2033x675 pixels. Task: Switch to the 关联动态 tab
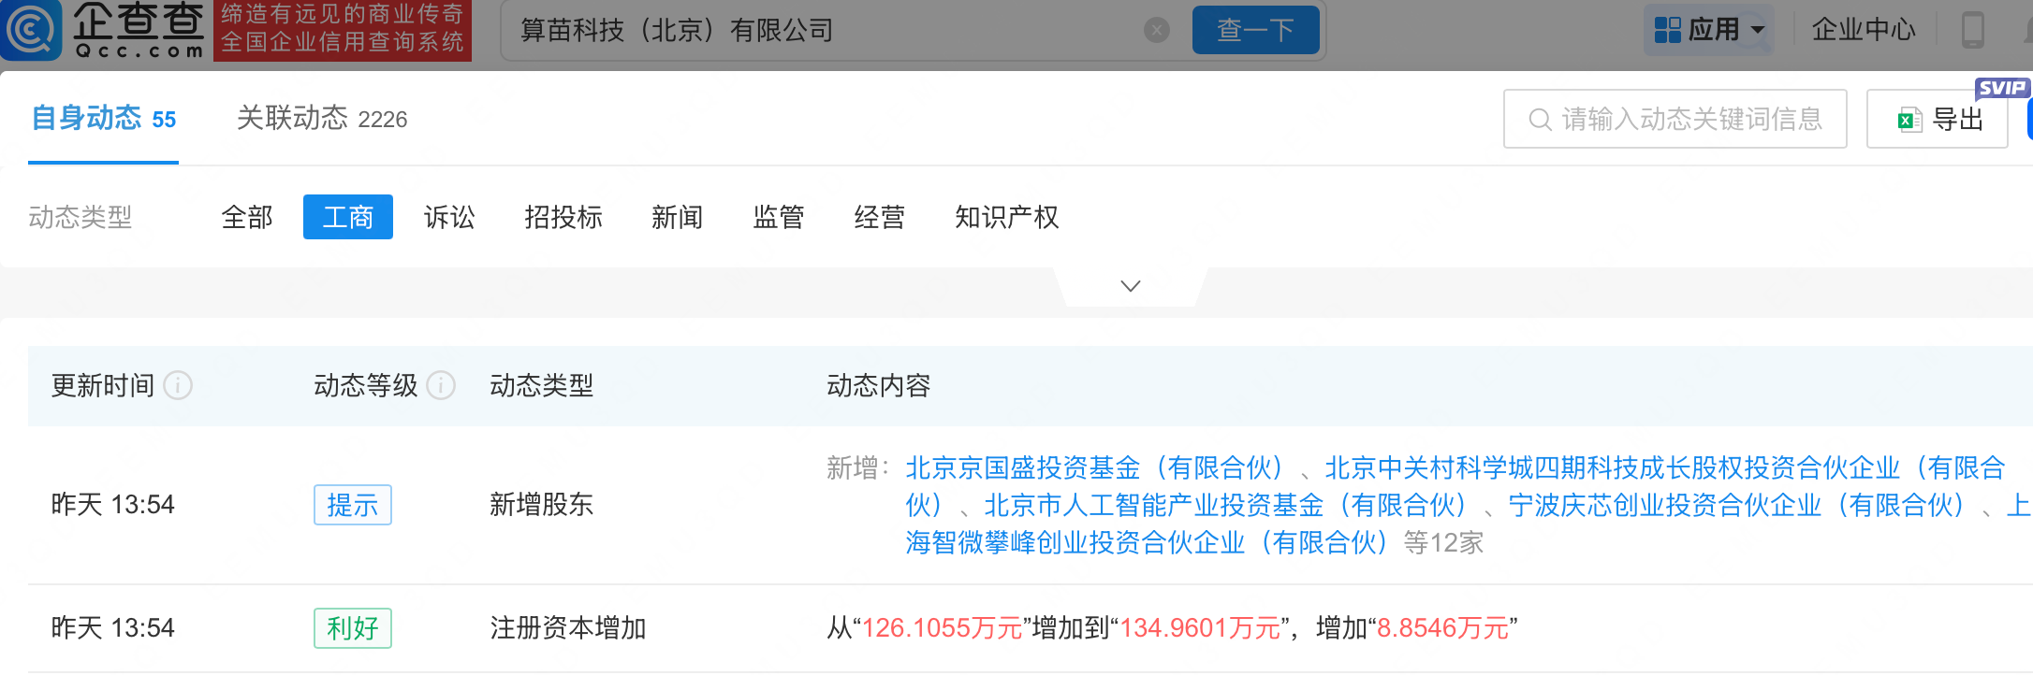(322, 119)
